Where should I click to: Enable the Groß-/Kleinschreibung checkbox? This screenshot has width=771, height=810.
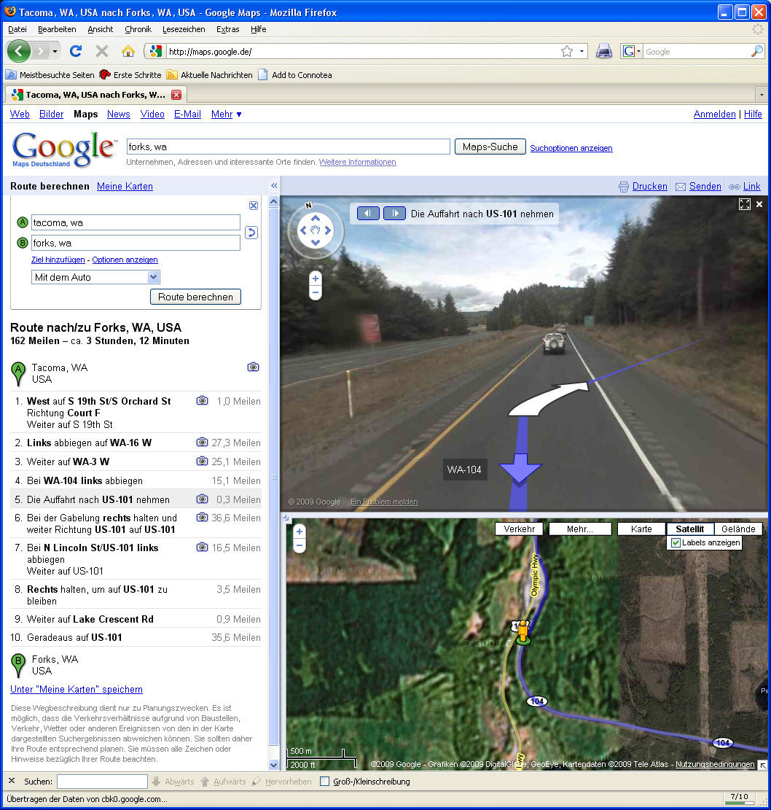tap(325, 782)
